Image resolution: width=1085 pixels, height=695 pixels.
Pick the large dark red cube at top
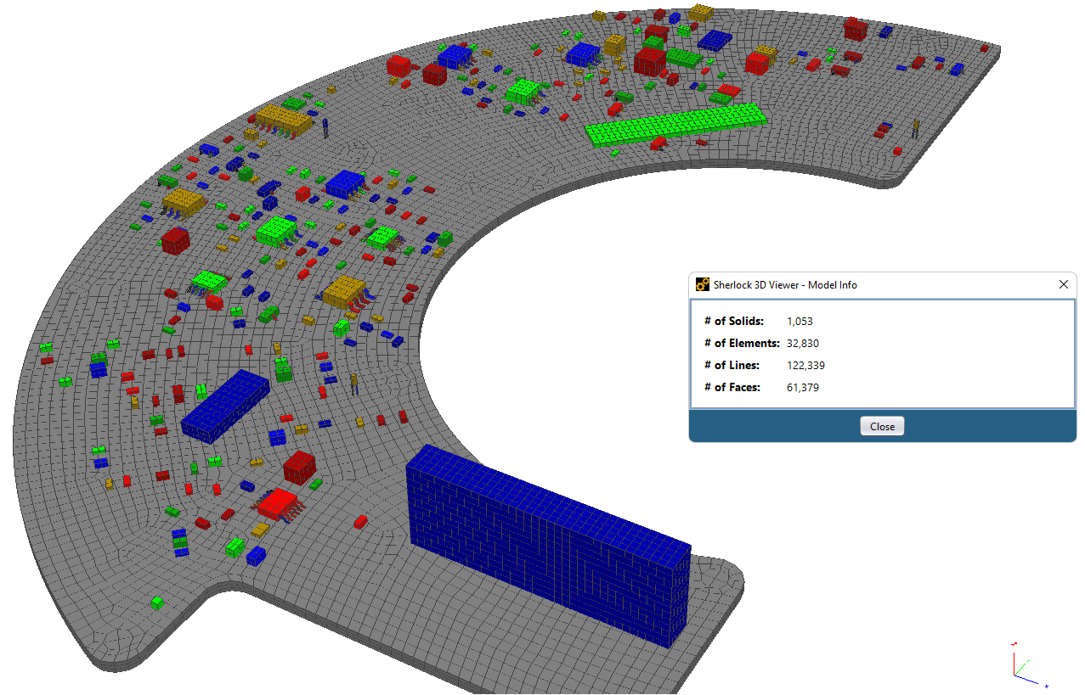pos(650,60)
